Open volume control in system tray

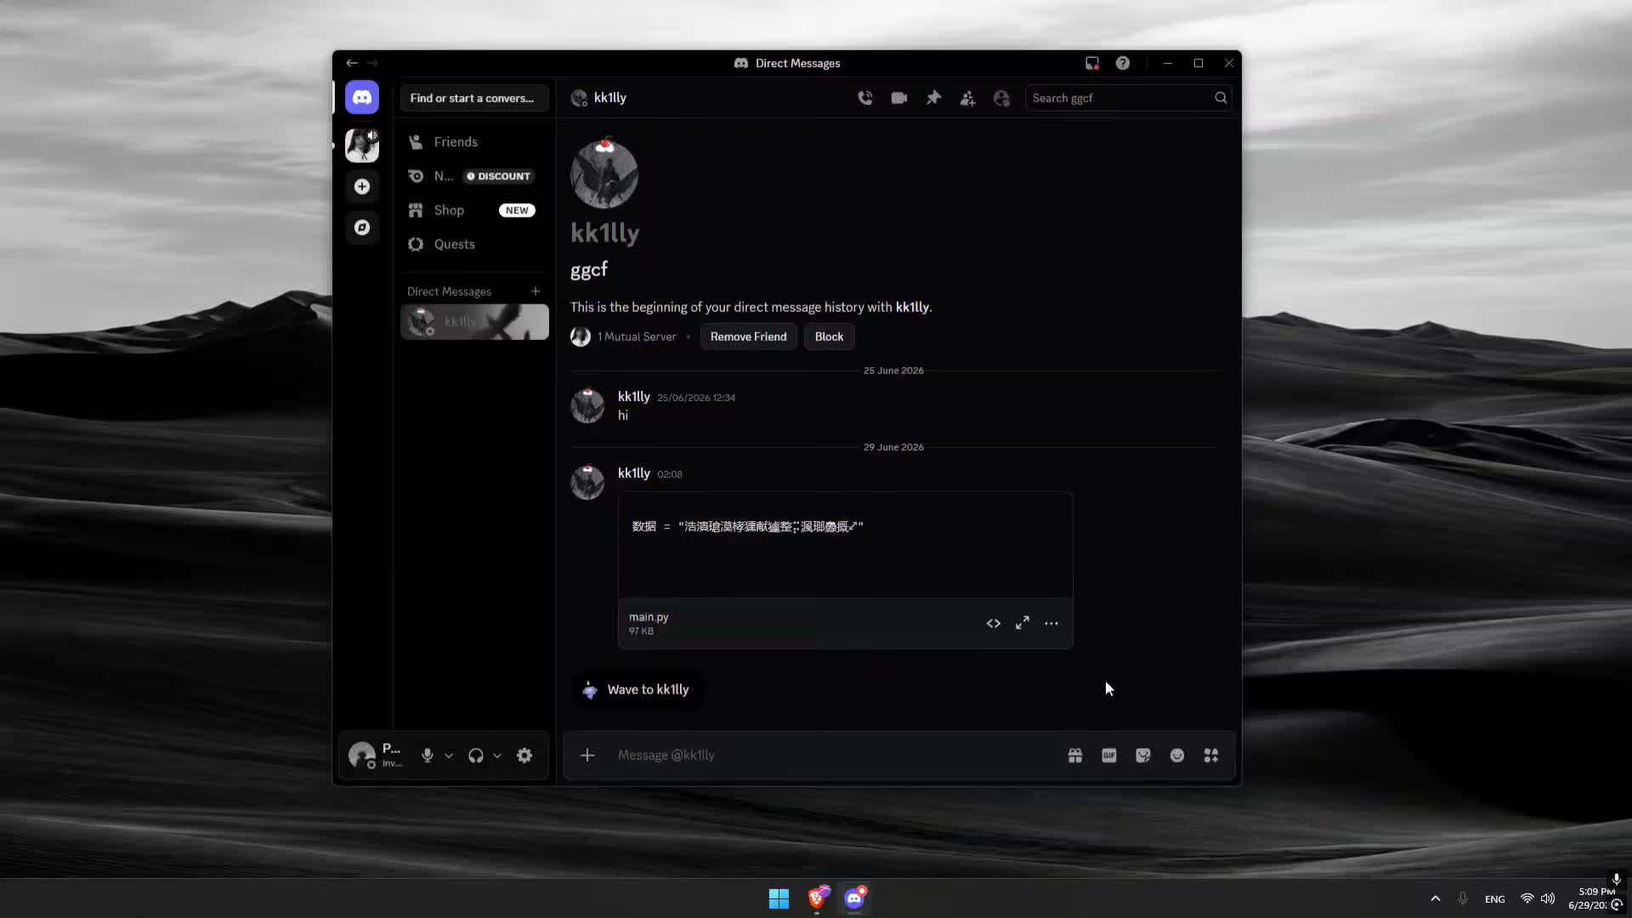[1548, 898]
